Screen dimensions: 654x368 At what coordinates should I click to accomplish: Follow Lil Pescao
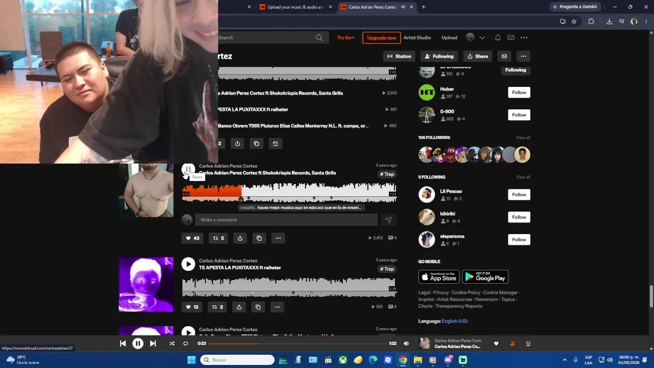coord(519,195)
